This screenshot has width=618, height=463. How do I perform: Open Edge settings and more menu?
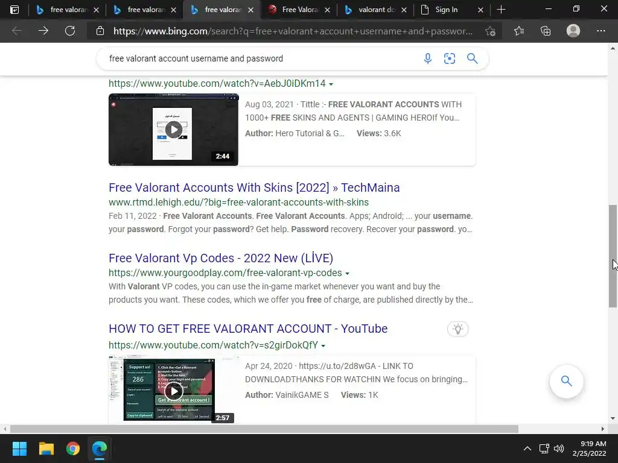[x=600, y=31]
